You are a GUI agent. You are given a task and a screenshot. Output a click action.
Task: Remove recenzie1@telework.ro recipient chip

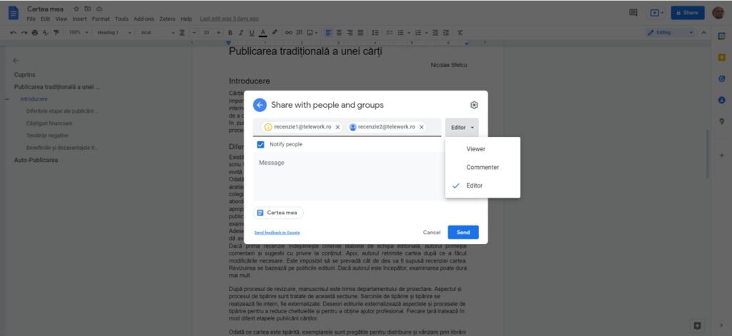(x=337, y=127)
